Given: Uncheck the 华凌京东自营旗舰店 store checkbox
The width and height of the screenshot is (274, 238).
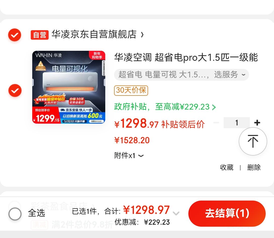Looking at the screenshot, I should pyautogui.click(x=15, y=35).
